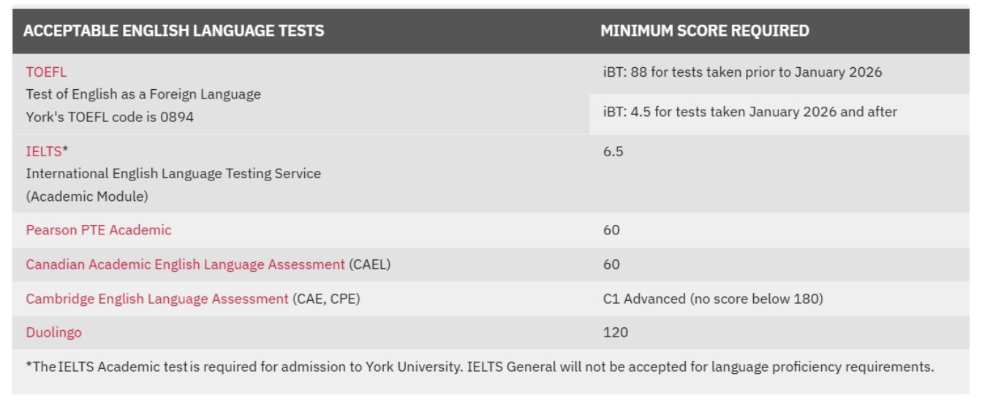Follow the Canadian Academic English Language Assessment link

184,264
